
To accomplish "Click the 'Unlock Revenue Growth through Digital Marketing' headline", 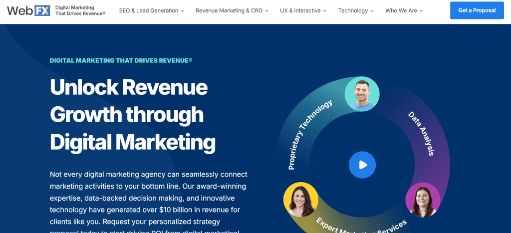I will (x=133, y=115).
